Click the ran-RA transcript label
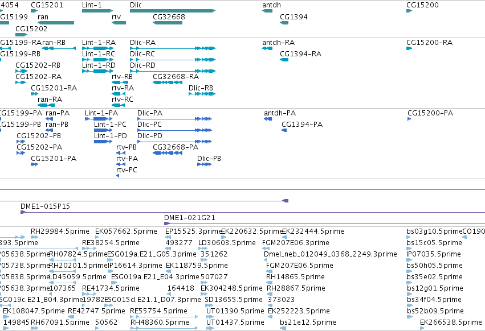Image resolution: width=485 pixels, height=331 pixels. click(50, 100)
